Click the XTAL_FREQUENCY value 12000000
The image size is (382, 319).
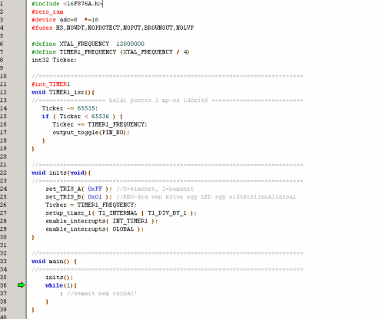tap(130, 44)
